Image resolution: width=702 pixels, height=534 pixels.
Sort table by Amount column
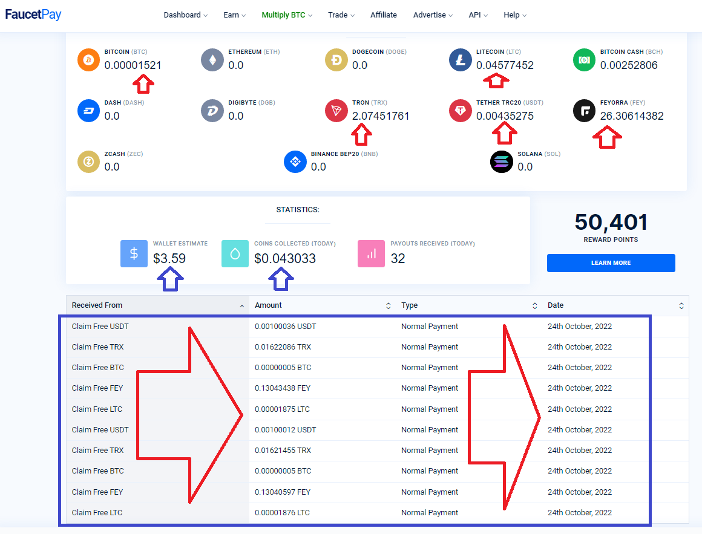pos(323,305)
